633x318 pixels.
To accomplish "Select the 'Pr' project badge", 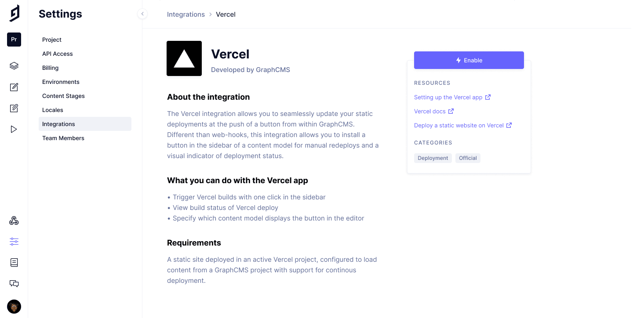I will (14, 40).
